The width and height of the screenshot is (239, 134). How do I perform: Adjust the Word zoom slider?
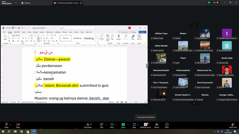point(136,102)
